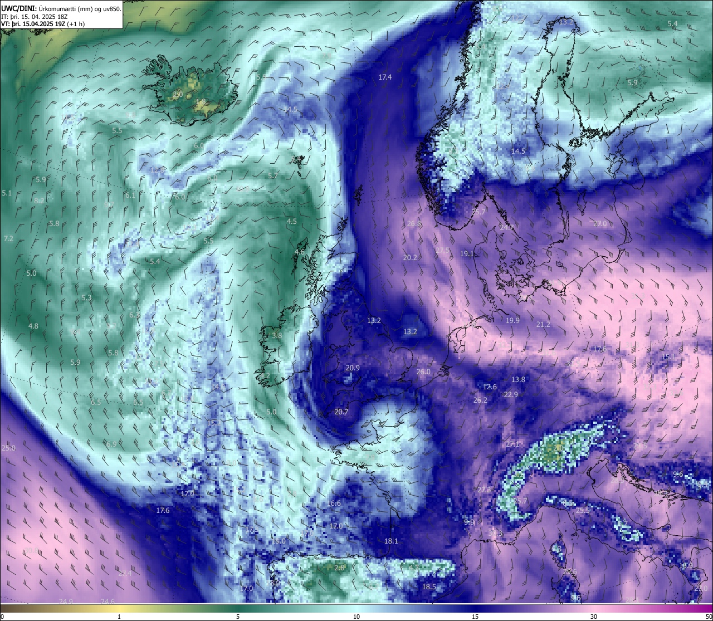Click the 17.4 value north of Scotland
713x621 pixels.
(385, 77)
